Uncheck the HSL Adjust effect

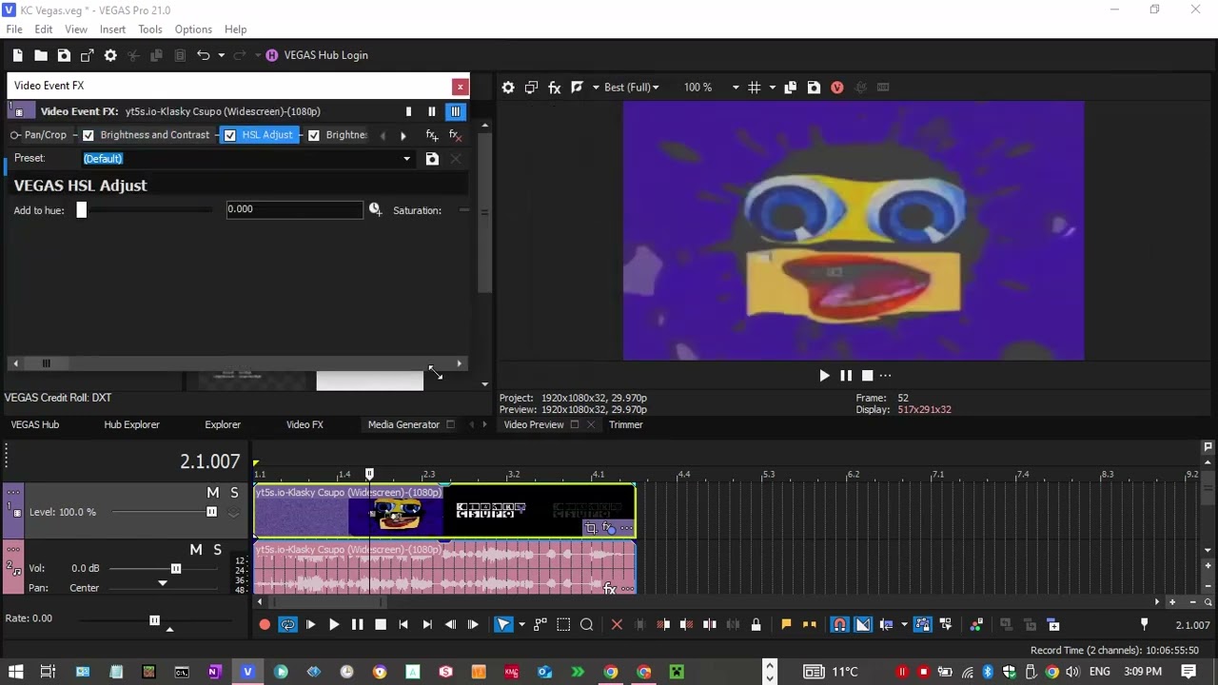click(x=230, y=135)
